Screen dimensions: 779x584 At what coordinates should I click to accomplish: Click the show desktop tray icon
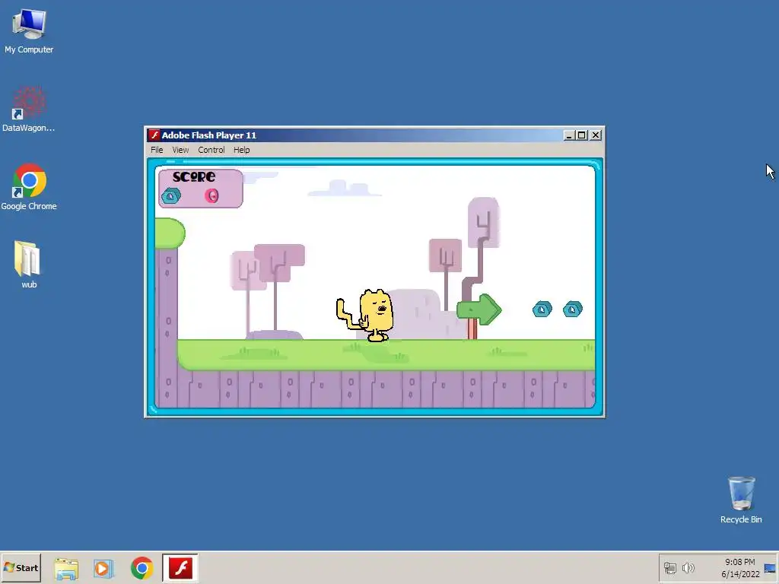click(x=770, y=568)
